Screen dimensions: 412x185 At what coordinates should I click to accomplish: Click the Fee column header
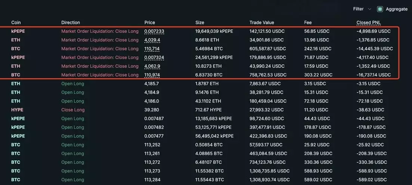coord(308,23)
